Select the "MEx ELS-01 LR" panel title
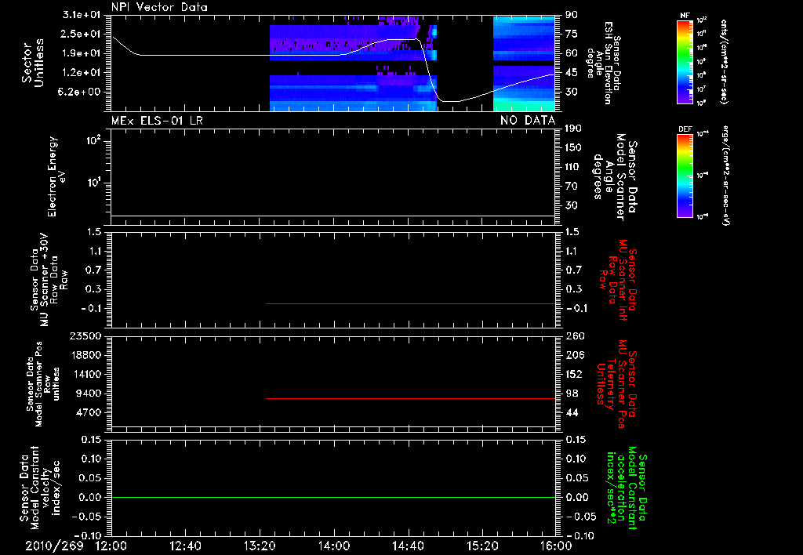 pyautogui.click(x=157, y=121)
